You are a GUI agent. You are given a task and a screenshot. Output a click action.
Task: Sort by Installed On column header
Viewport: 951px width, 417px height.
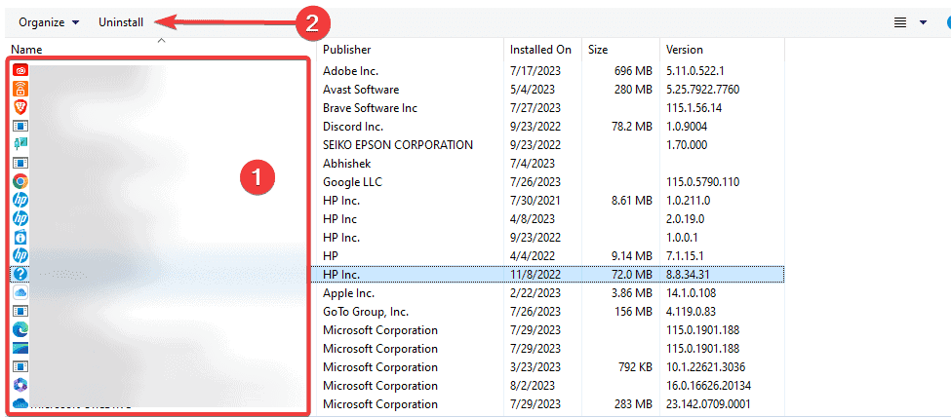(x=540, y=50)
